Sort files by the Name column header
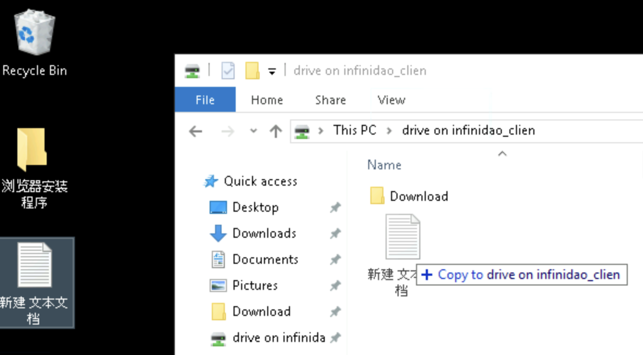 tap(384, 165)
